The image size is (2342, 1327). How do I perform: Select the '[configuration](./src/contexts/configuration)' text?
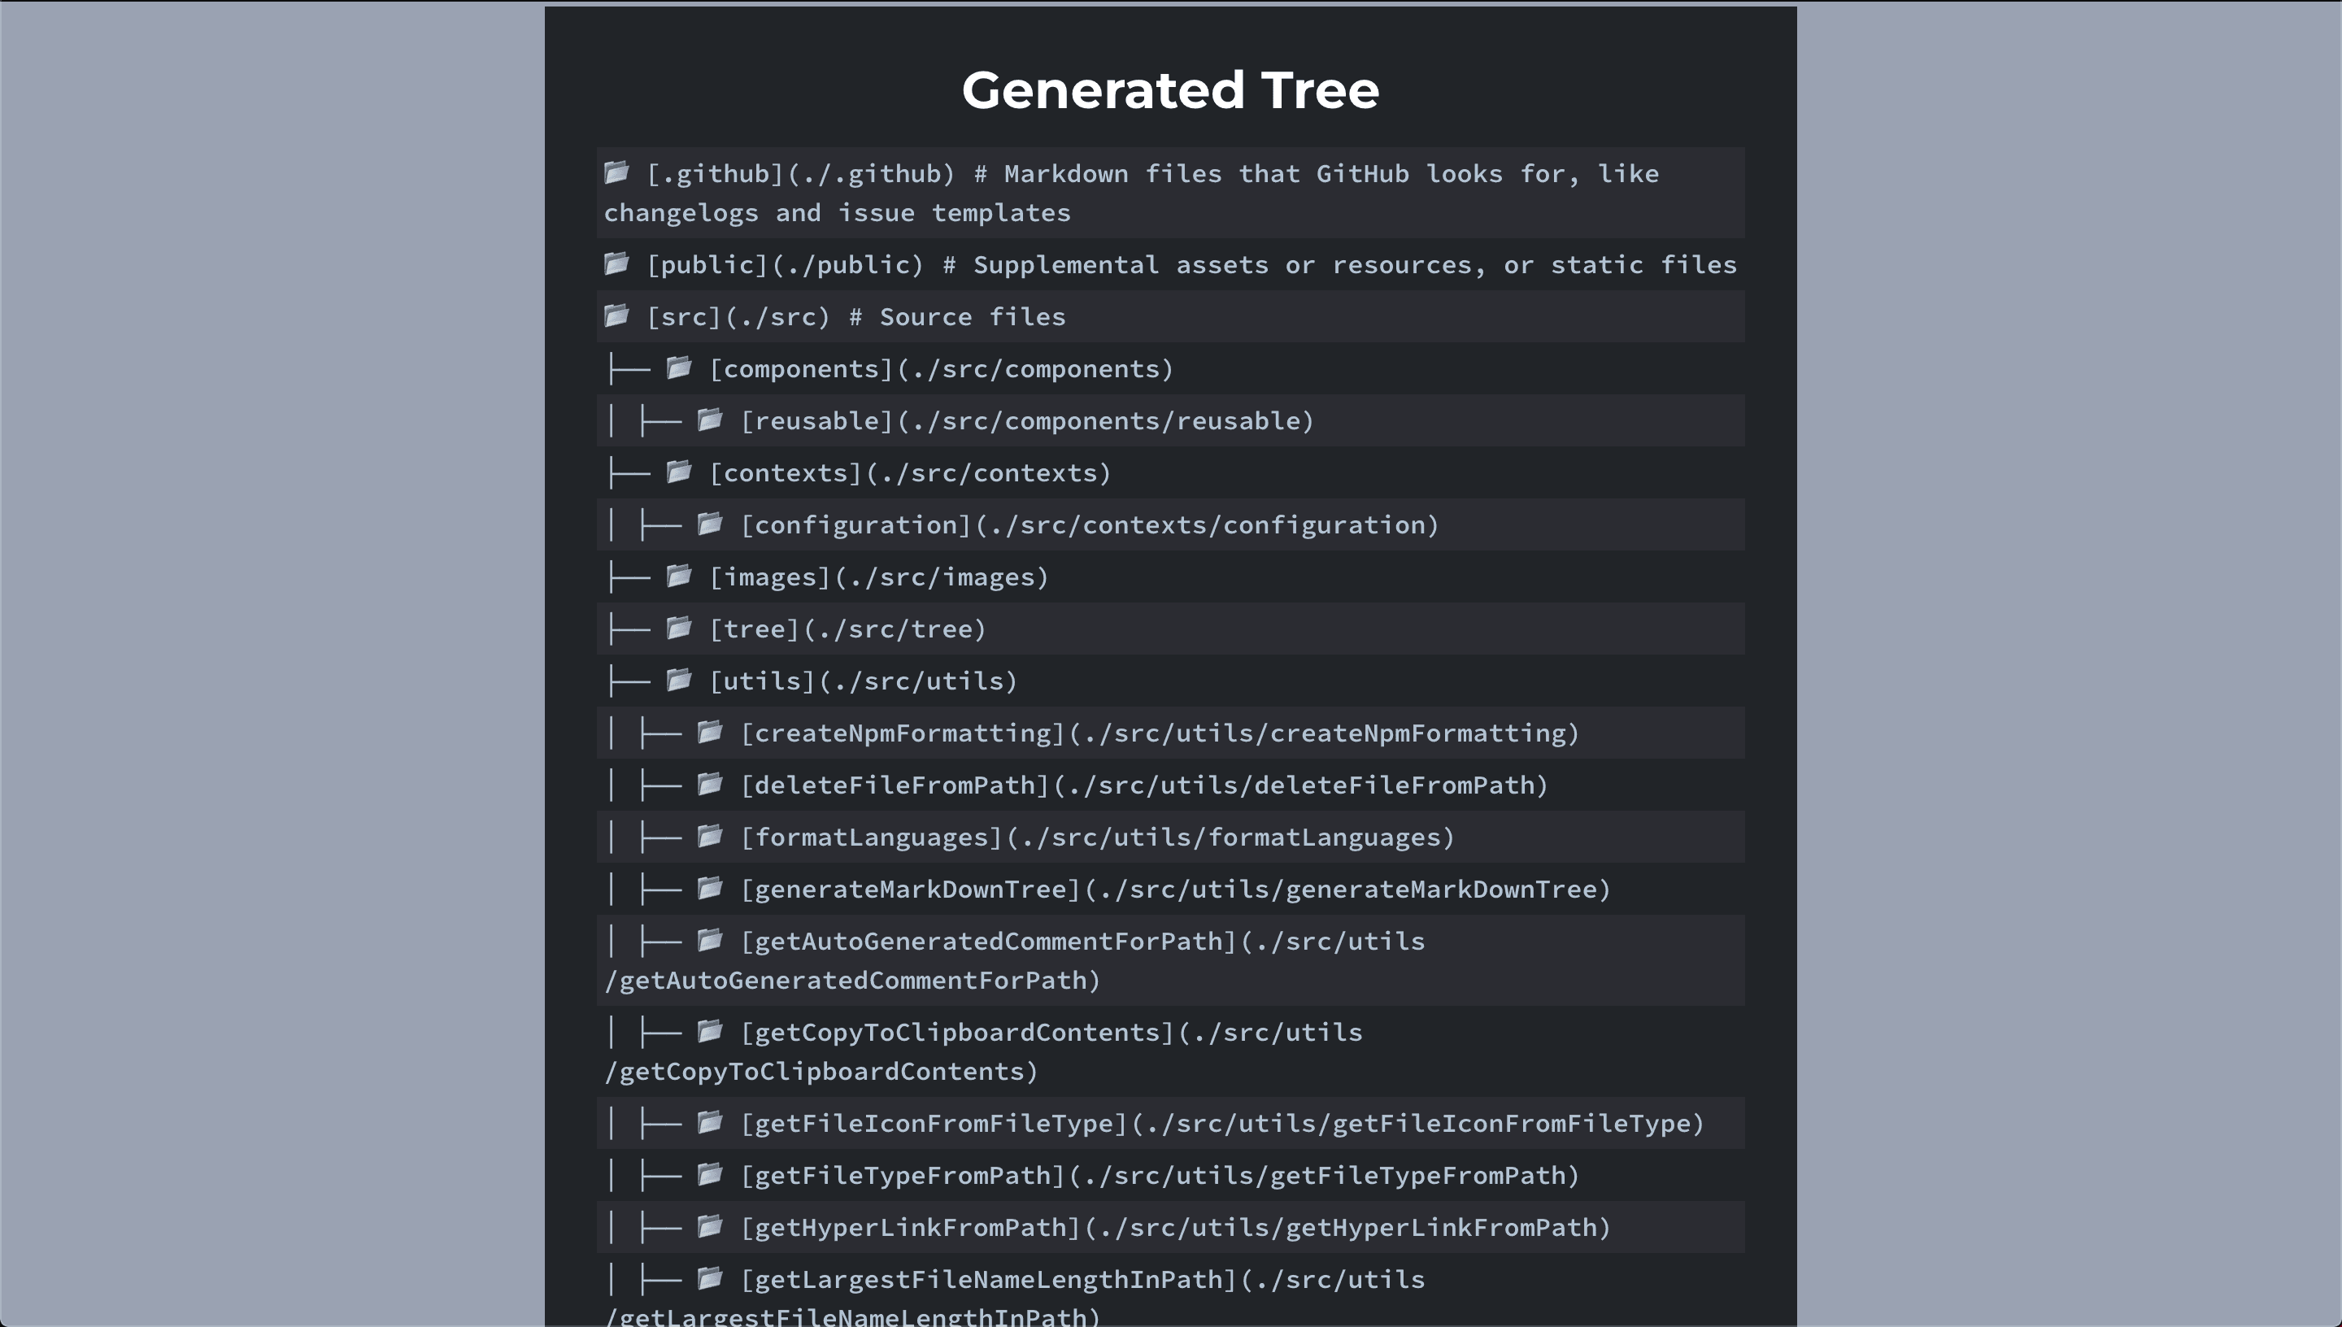click(x=1090, y=525)
